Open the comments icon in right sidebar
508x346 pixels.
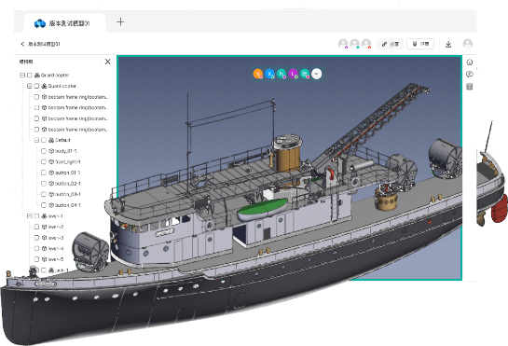pos(470,75)
